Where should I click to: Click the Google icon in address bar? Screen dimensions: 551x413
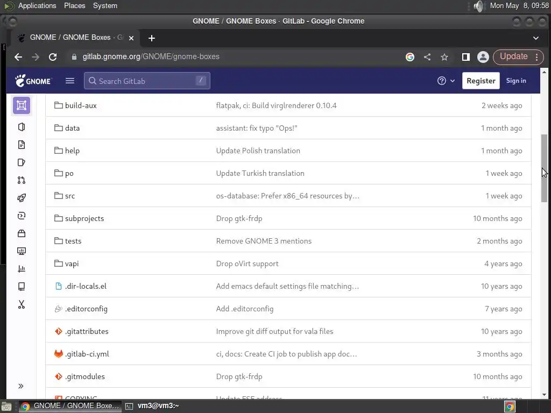409,57
